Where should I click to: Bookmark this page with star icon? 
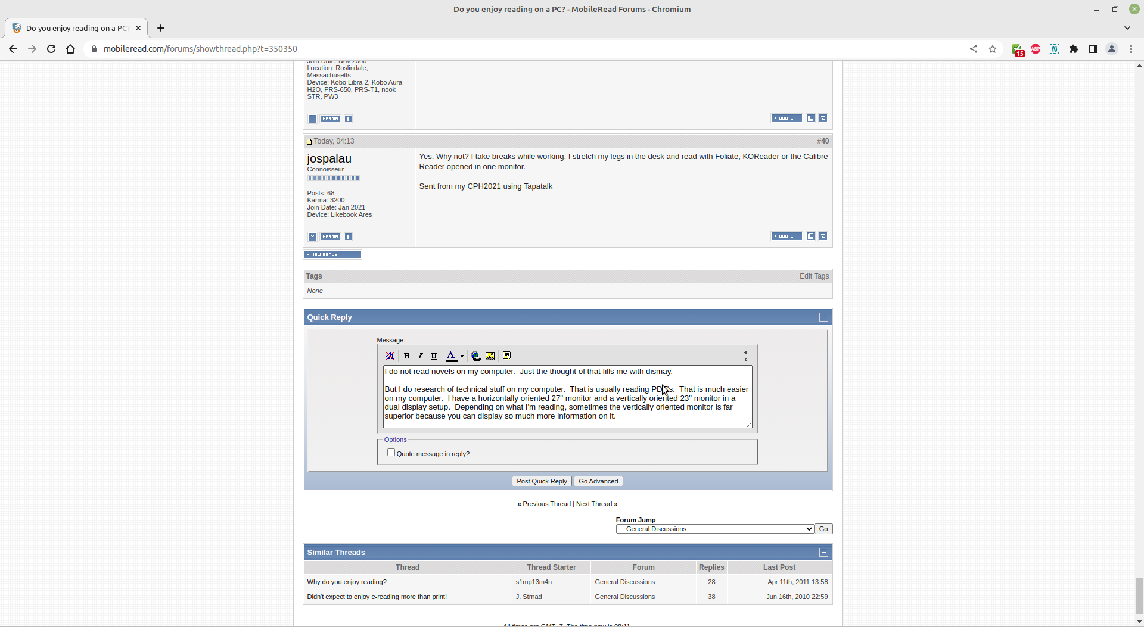click(993, 49)
